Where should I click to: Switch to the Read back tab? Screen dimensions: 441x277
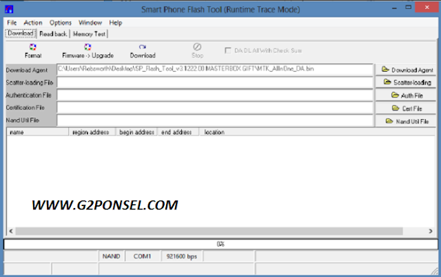(x=53, y=34)
